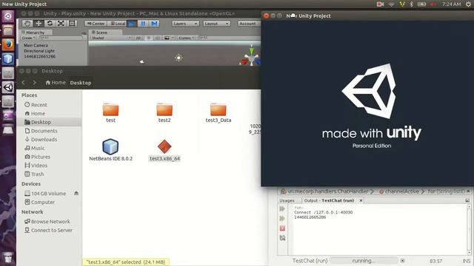The image size is (474, 266).
Task: Open the Gizmos dropdown
Action: pos(186,38)
